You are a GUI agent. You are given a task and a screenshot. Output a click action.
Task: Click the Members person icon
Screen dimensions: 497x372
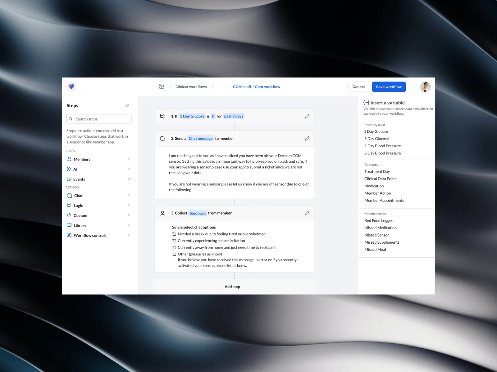[69, 159]
